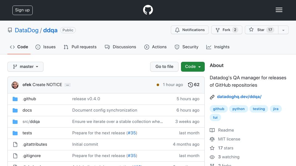296x166 pixels.
Task: Click the folder icon for tests
Action: coord(15,133)
